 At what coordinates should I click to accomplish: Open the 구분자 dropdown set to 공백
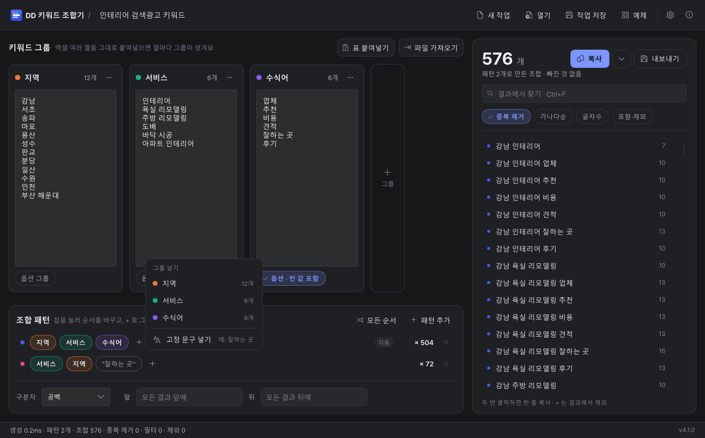tap(76, 397)
